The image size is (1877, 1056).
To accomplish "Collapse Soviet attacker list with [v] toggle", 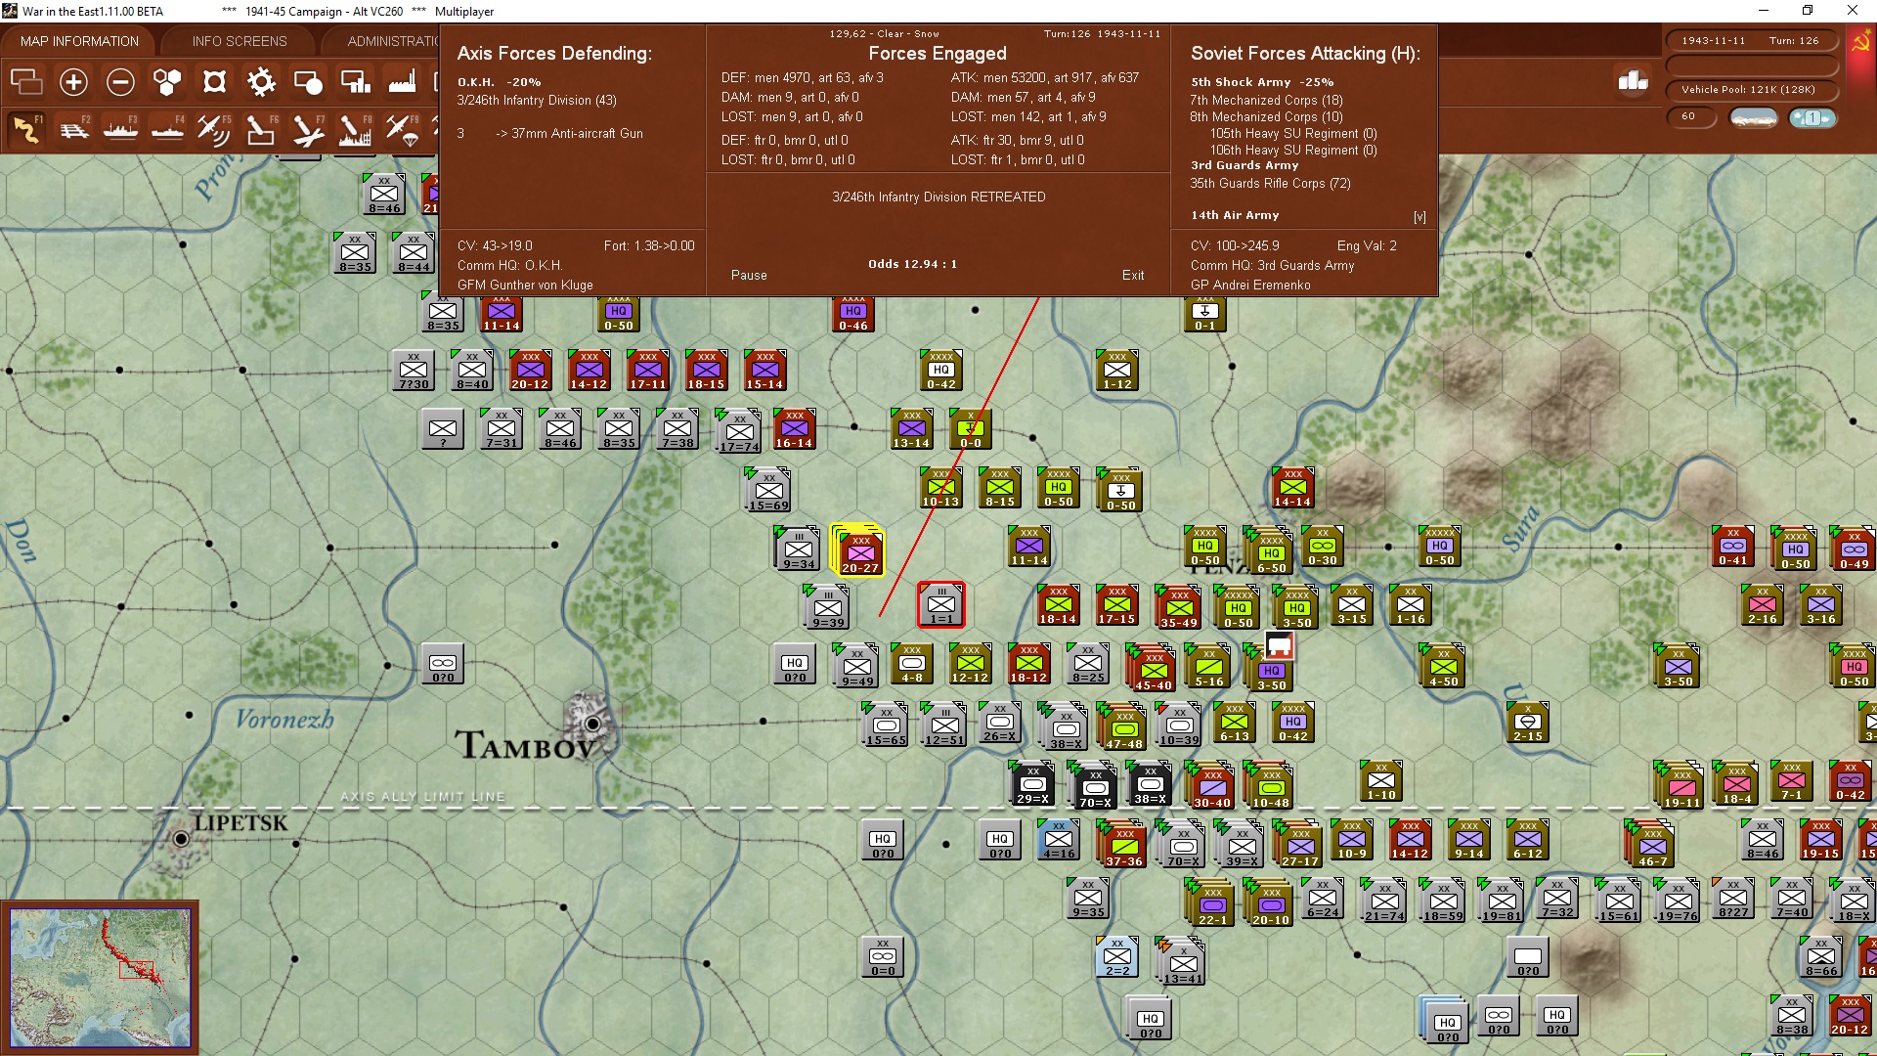I will click(x=1419, y=216).
